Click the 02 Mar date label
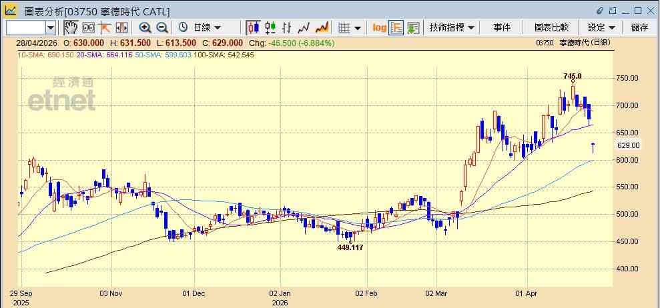660x308 pixels. [x=437, y=293]
